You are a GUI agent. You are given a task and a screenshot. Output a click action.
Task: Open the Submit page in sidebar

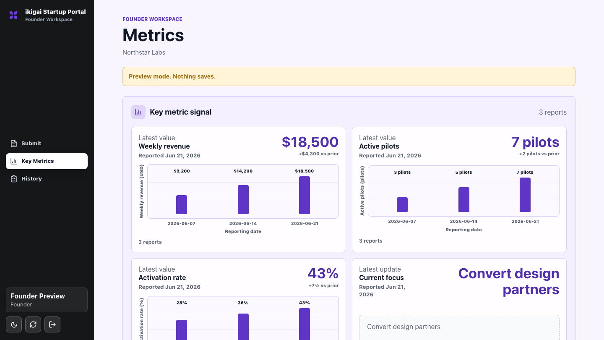[47, 144]
